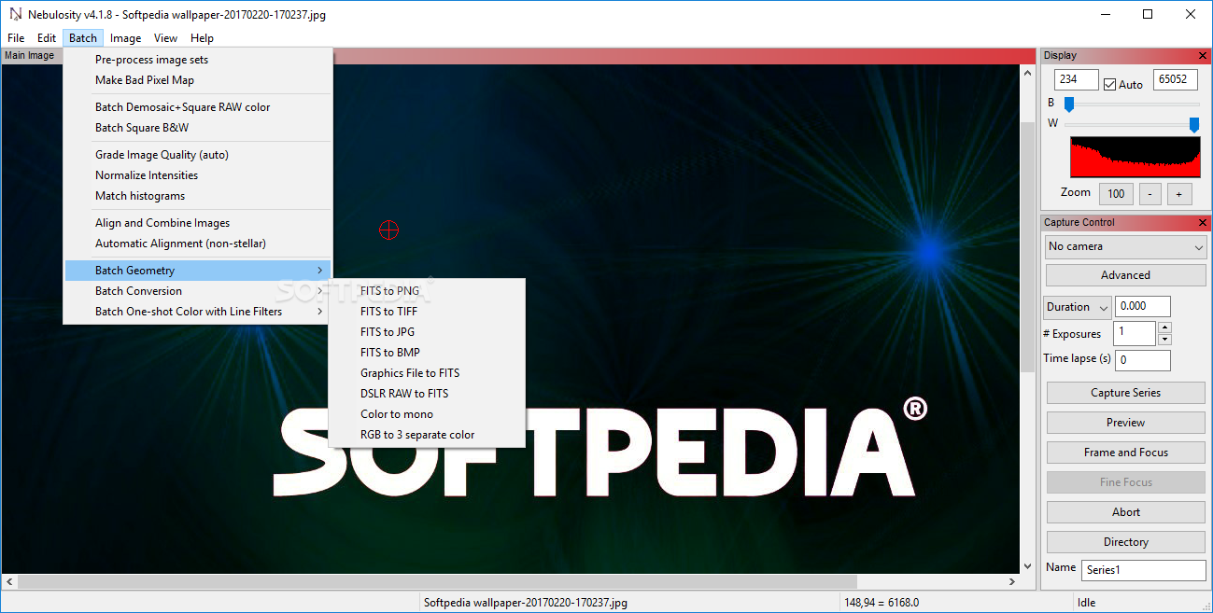Toggle the Auto display checkbox
The width and height of the screenshot is (1213, 613).
[1109, 84]
